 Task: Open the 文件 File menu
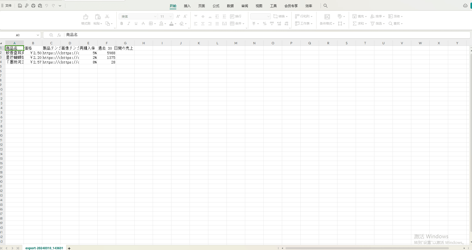[x=7, y=6]
